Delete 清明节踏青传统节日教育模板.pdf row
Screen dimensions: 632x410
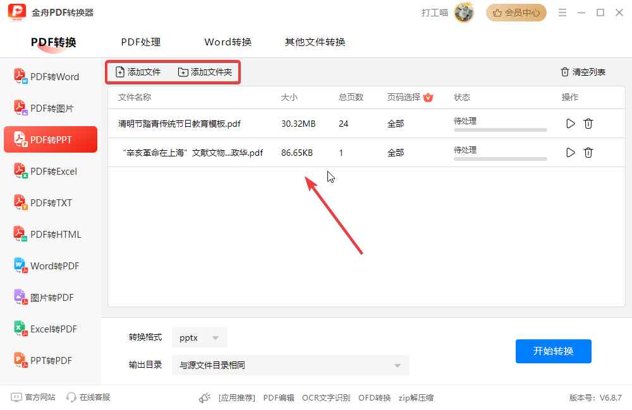click(x=588, y=124)
